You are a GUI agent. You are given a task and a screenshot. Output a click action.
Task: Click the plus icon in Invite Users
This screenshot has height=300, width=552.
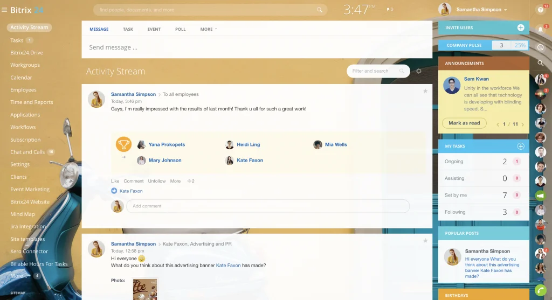(x=520, y=27)
